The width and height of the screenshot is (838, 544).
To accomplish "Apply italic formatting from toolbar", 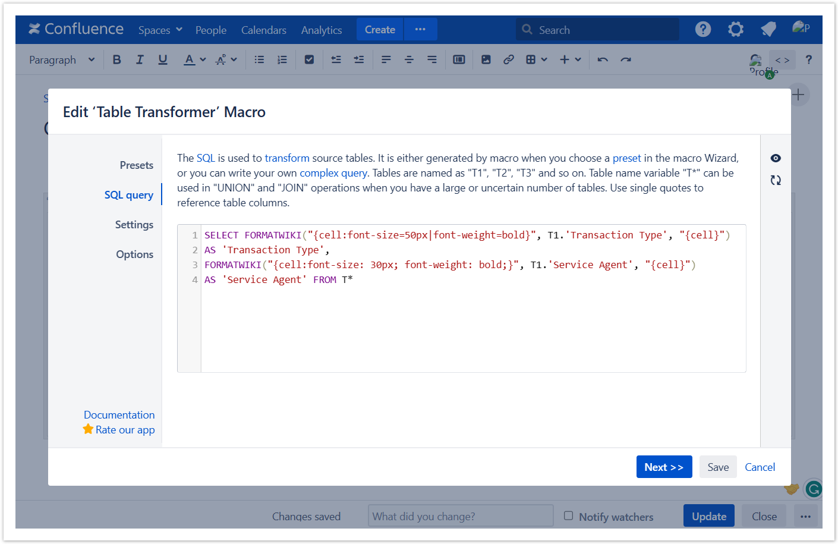I will click(140, 59).
